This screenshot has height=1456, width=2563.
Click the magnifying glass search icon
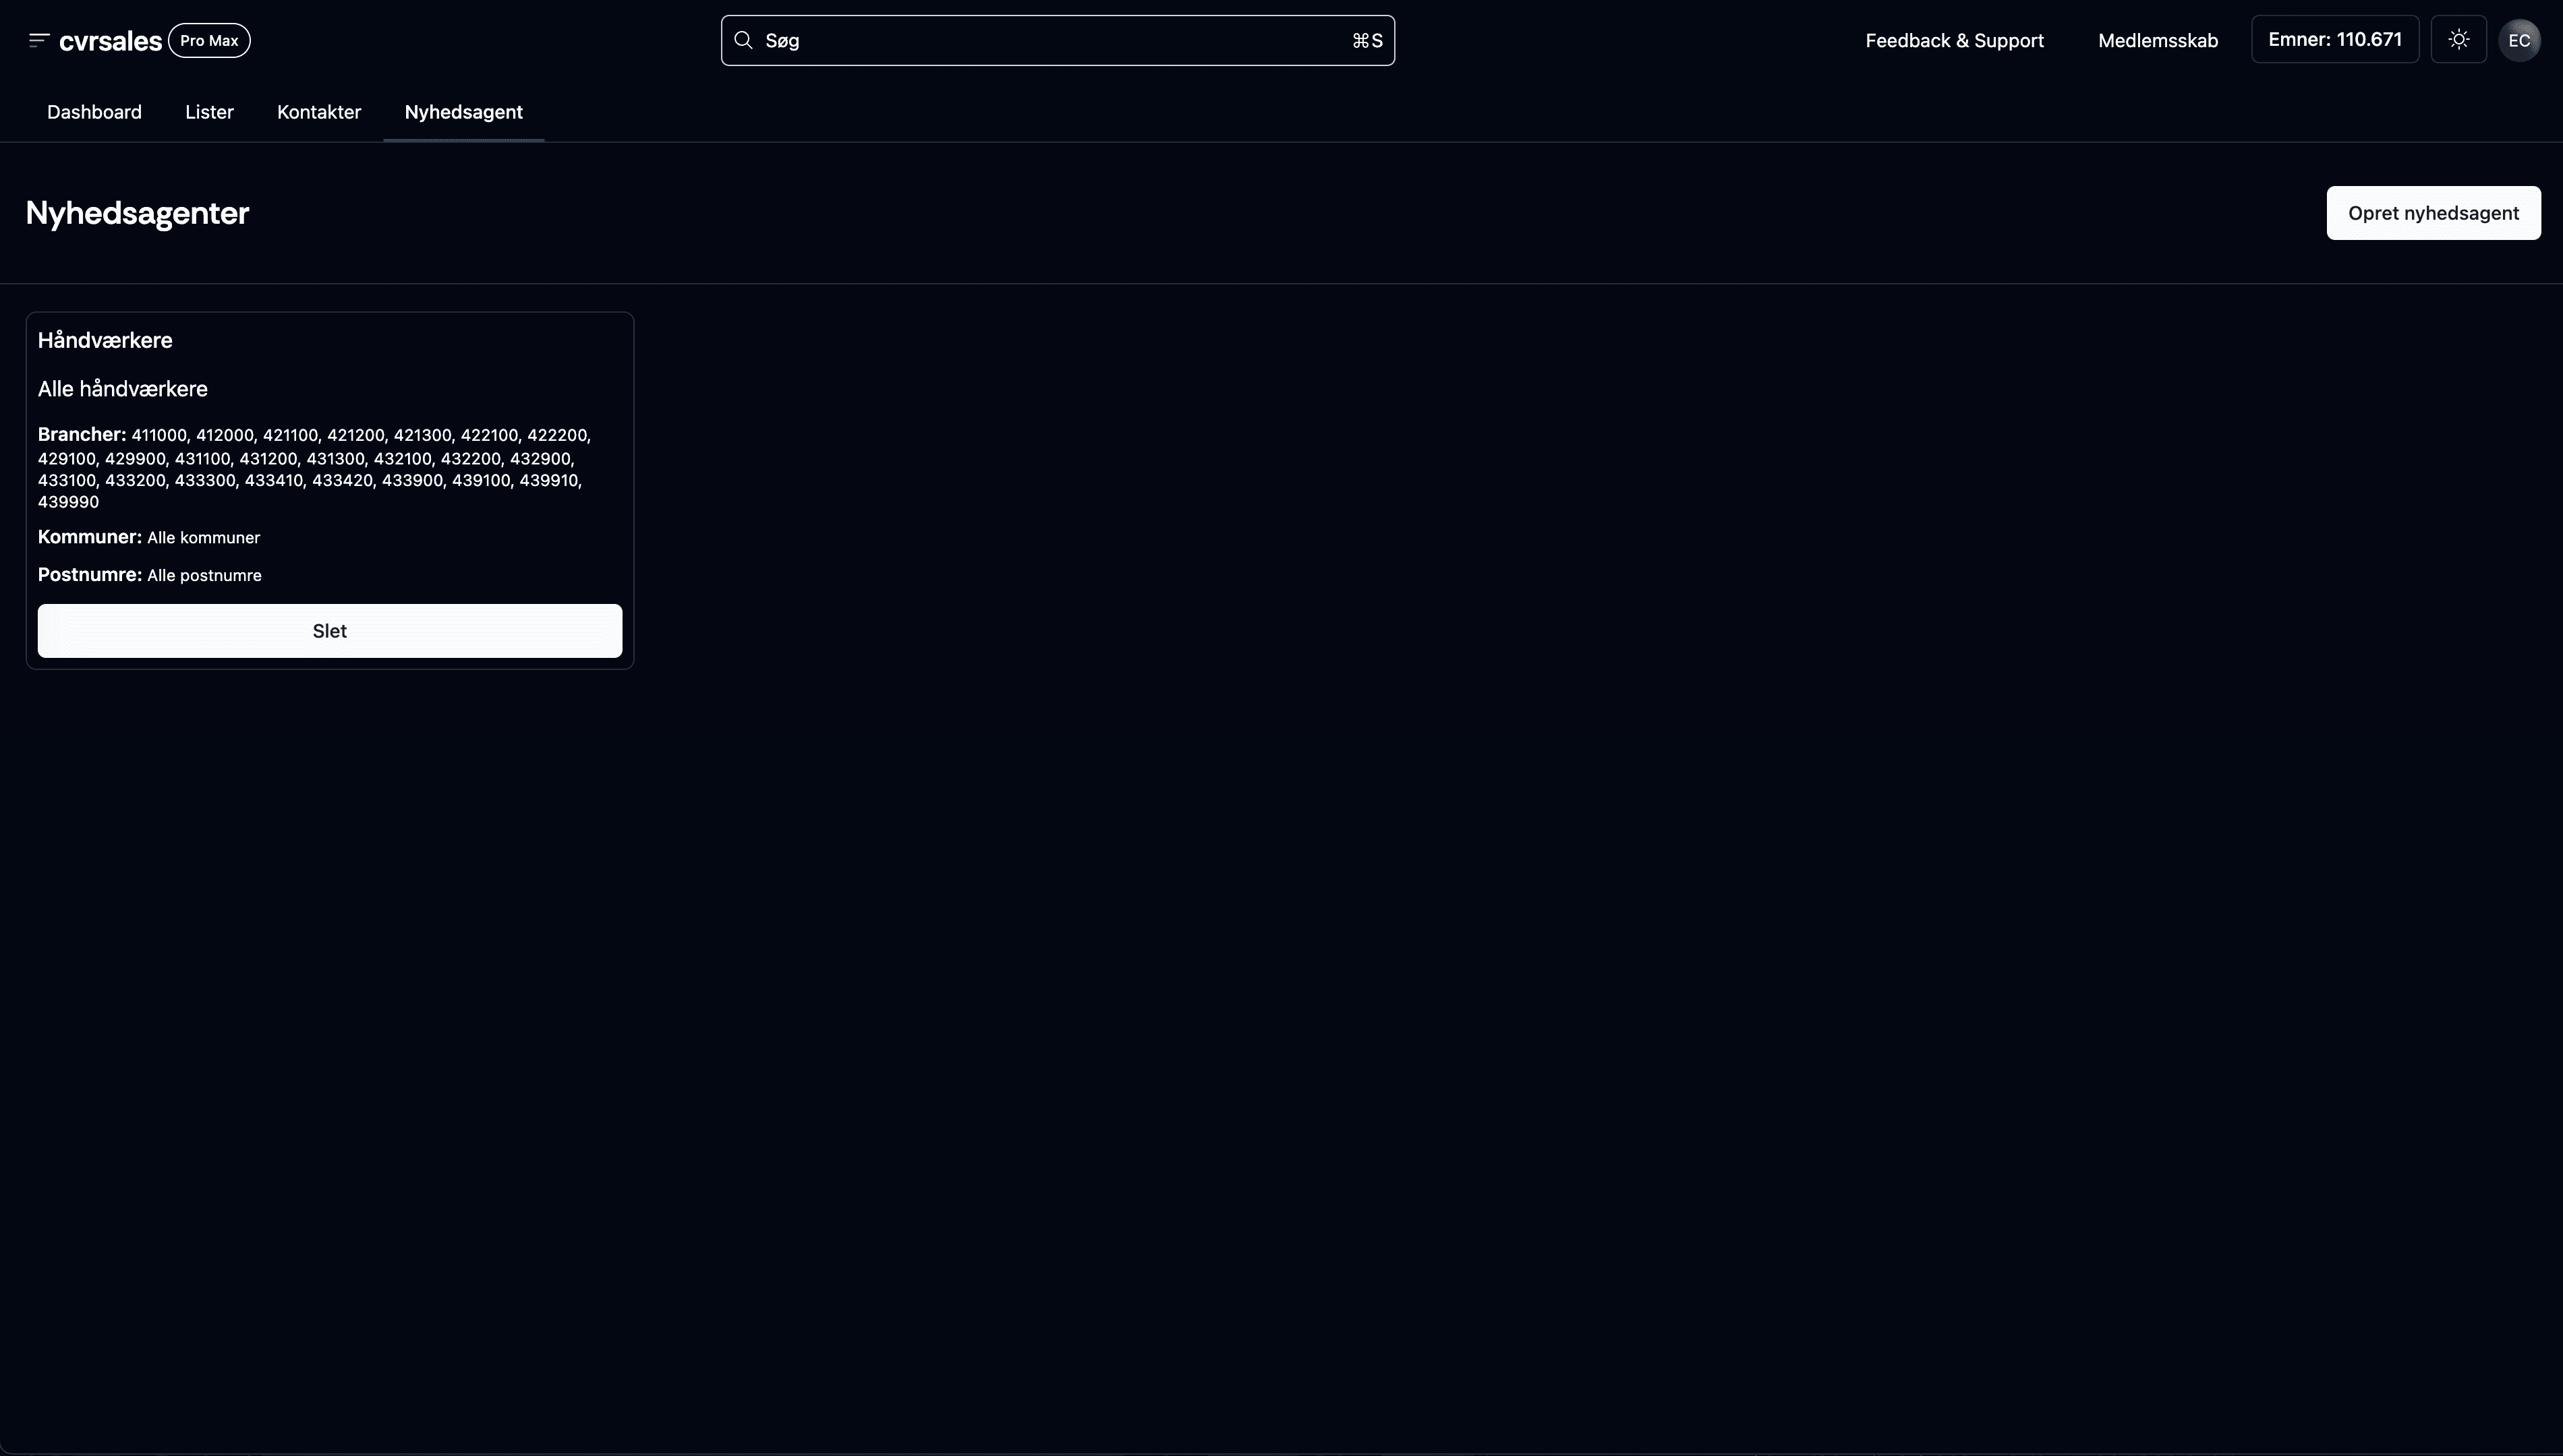[743, 40]
